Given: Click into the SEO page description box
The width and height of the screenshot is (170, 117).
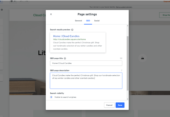Looking at the screenshot, I should click(x=86, y=81).
